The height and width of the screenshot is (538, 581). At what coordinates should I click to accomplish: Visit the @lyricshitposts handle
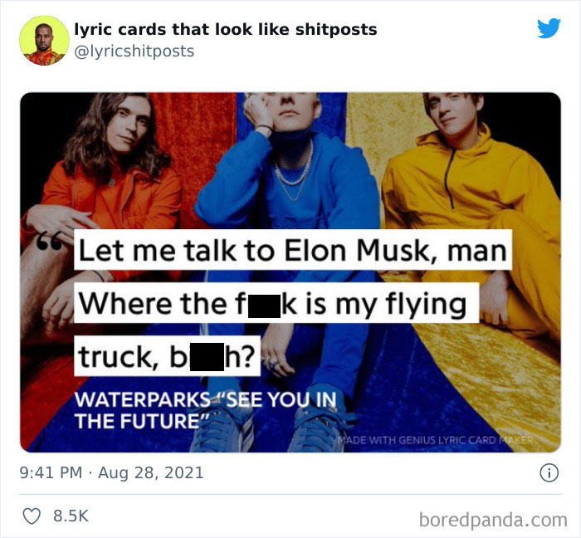[134, 51]
